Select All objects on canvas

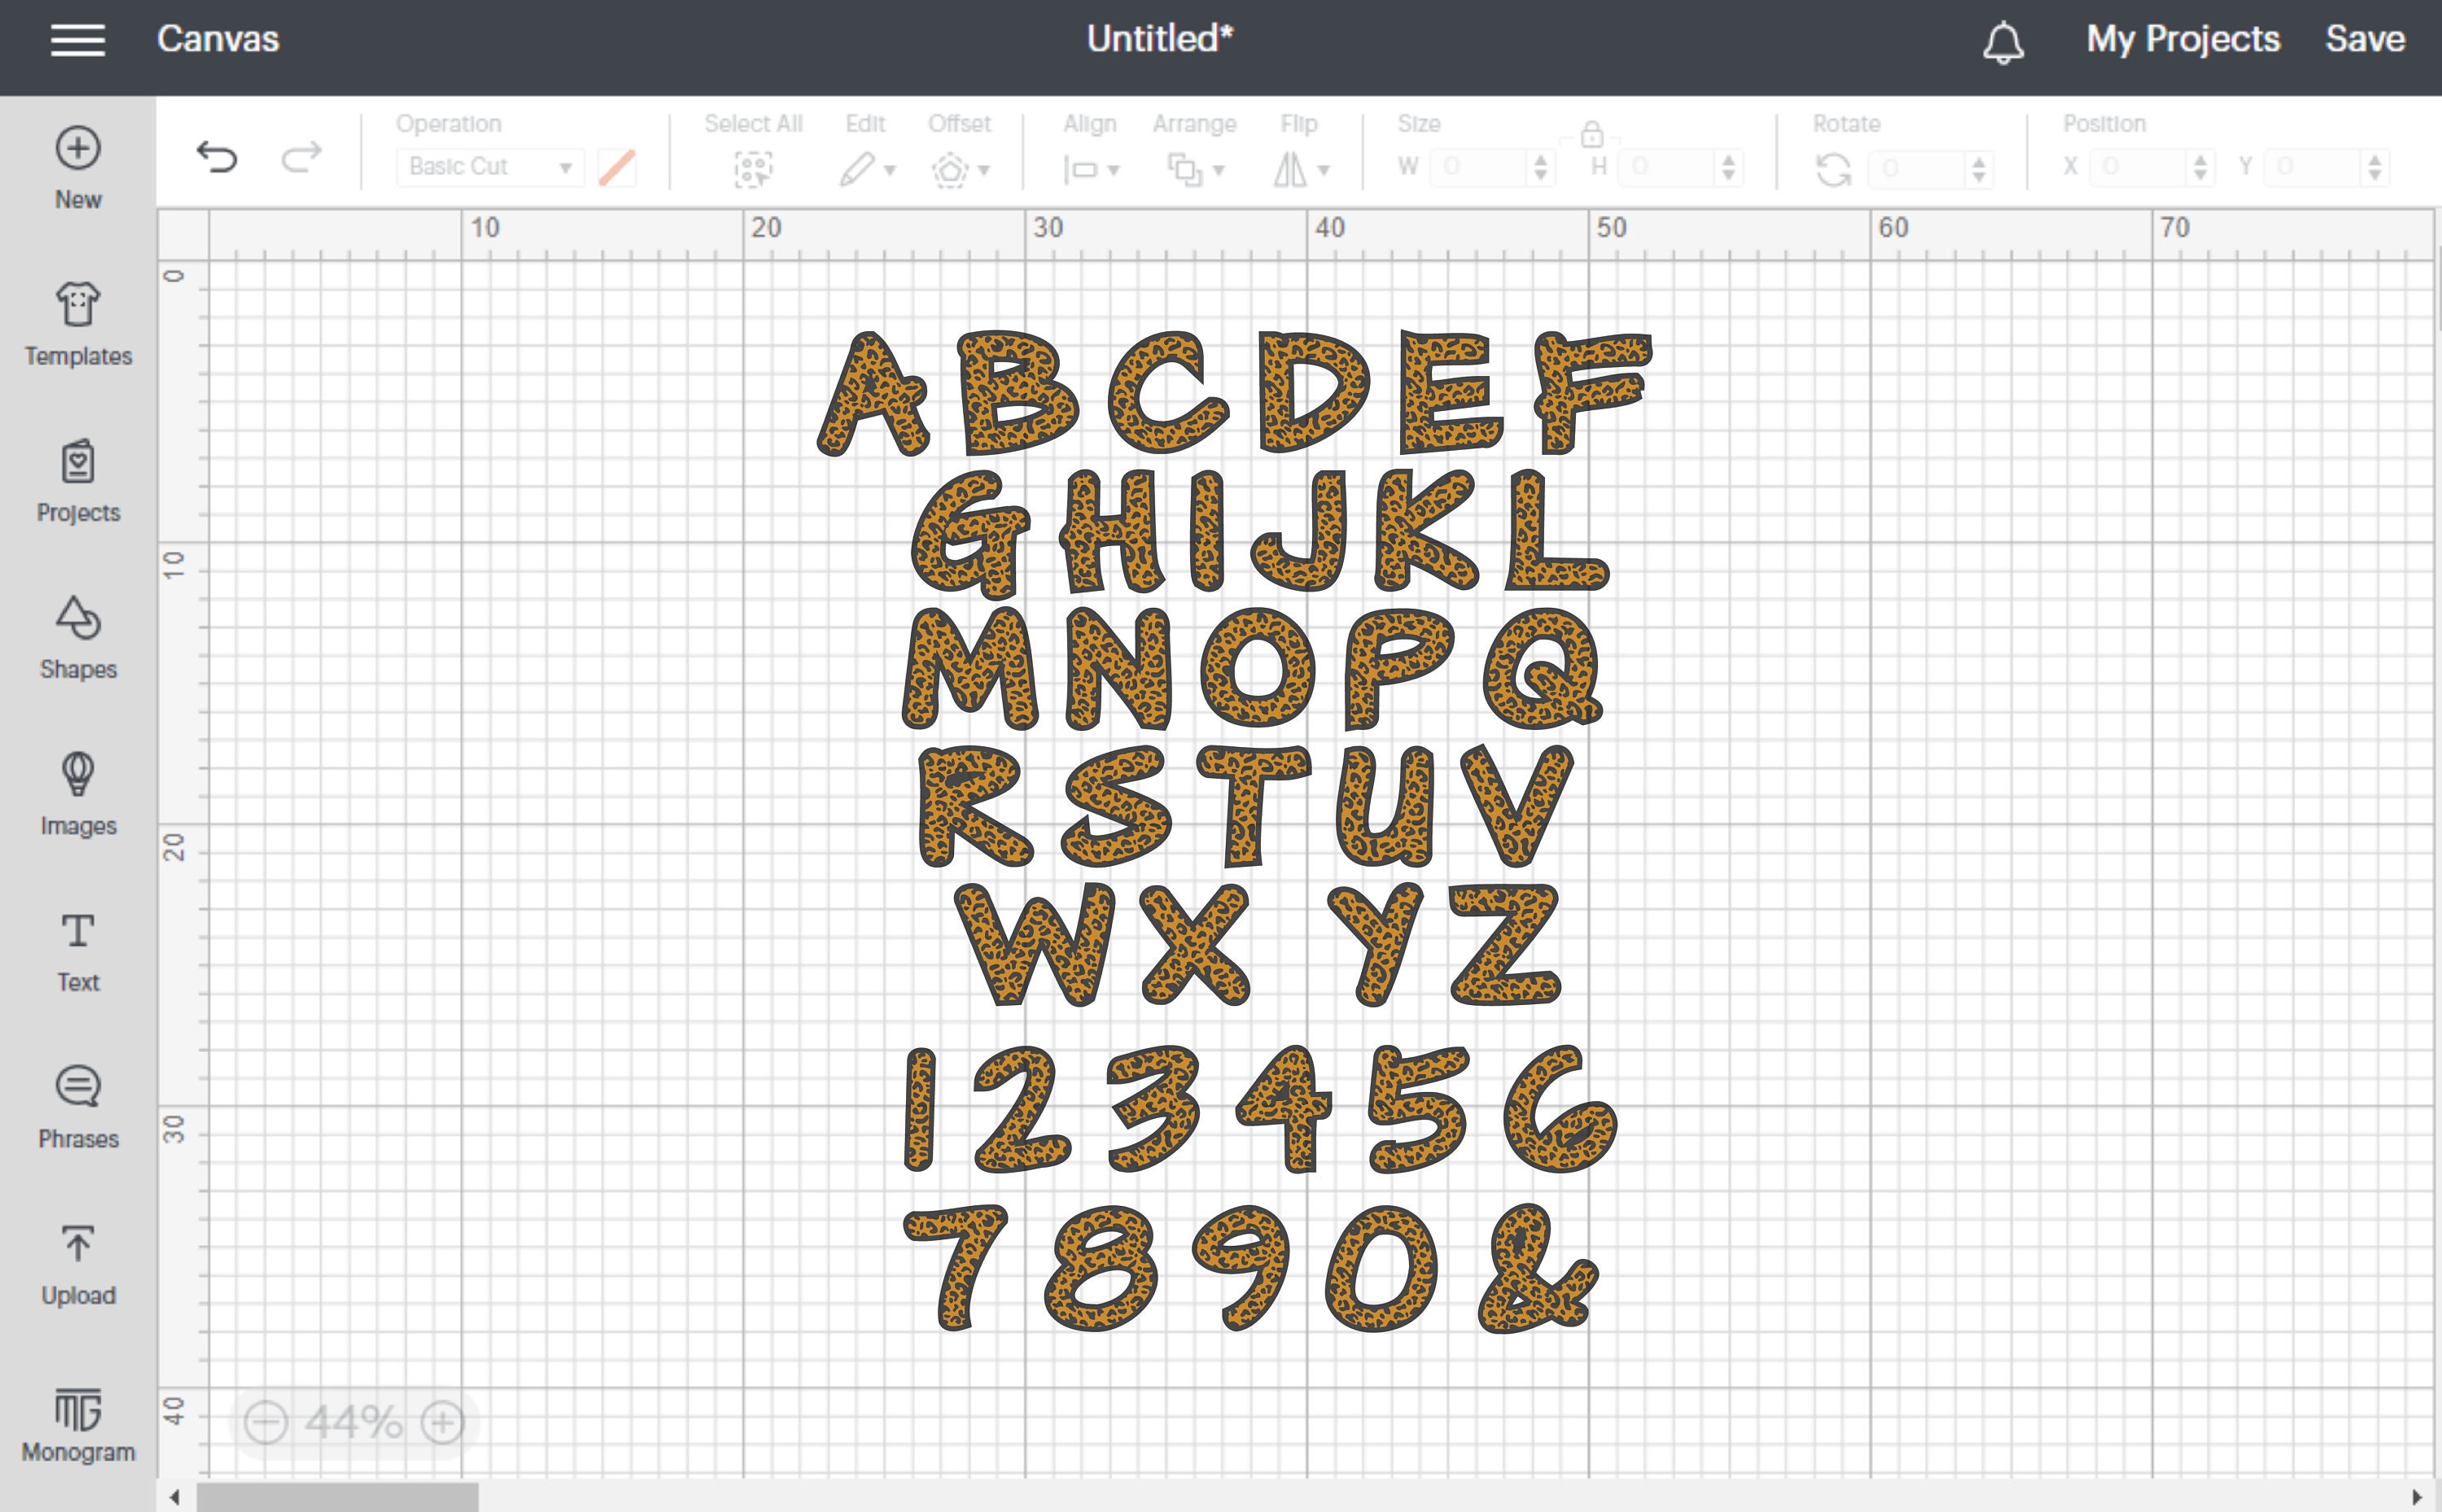click(x=753, y=167)
